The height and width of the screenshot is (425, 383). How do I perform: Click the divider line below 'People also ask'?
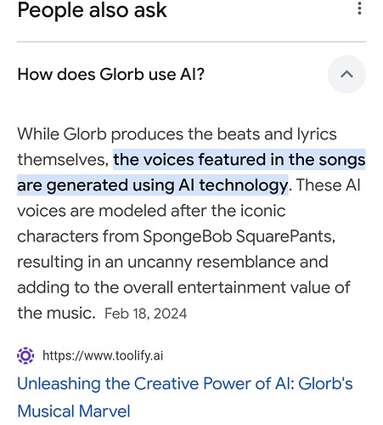pyautogui.click(x=191, y=42)
